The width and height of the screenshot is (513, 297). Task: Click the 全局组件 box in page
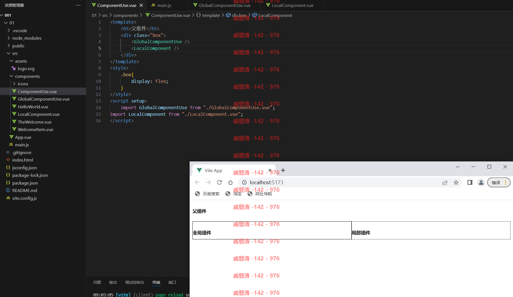272,230
